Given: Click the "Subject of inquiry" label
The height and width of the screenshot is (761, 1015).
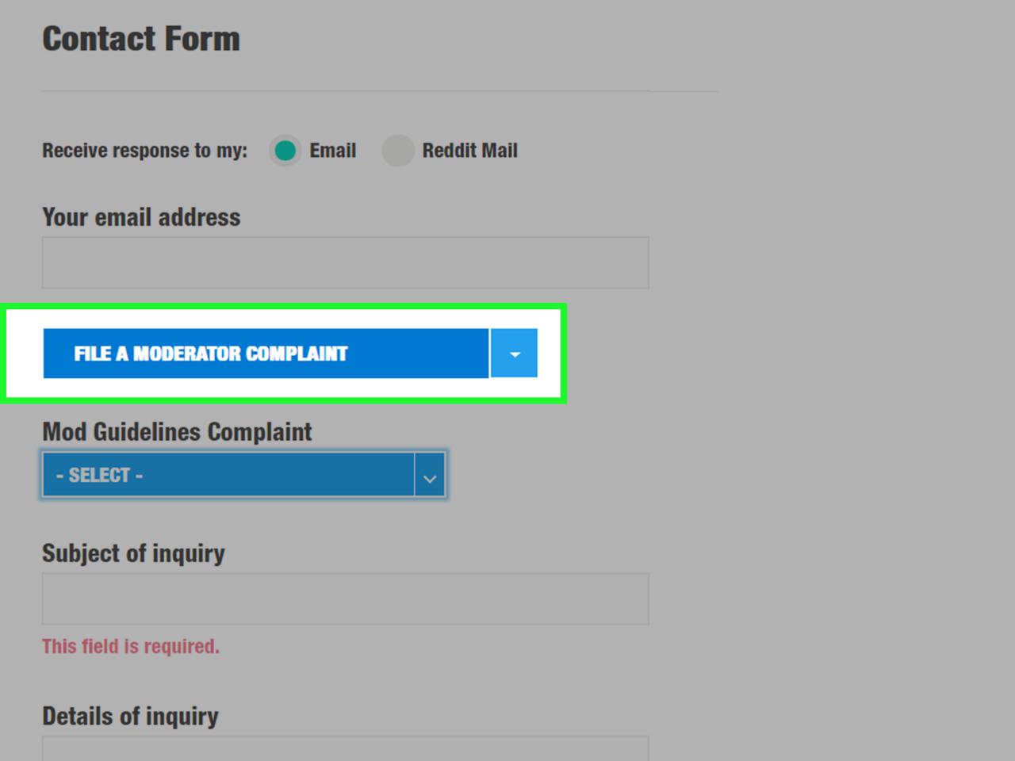Looking at the screenshot, I should (x=133, y=553).
